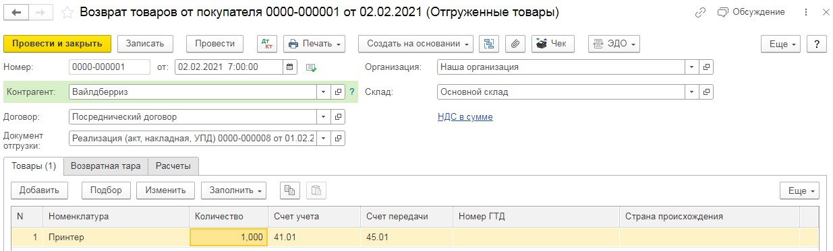
Task: Open the Заполнить dropdown
Action: point(233,190)
